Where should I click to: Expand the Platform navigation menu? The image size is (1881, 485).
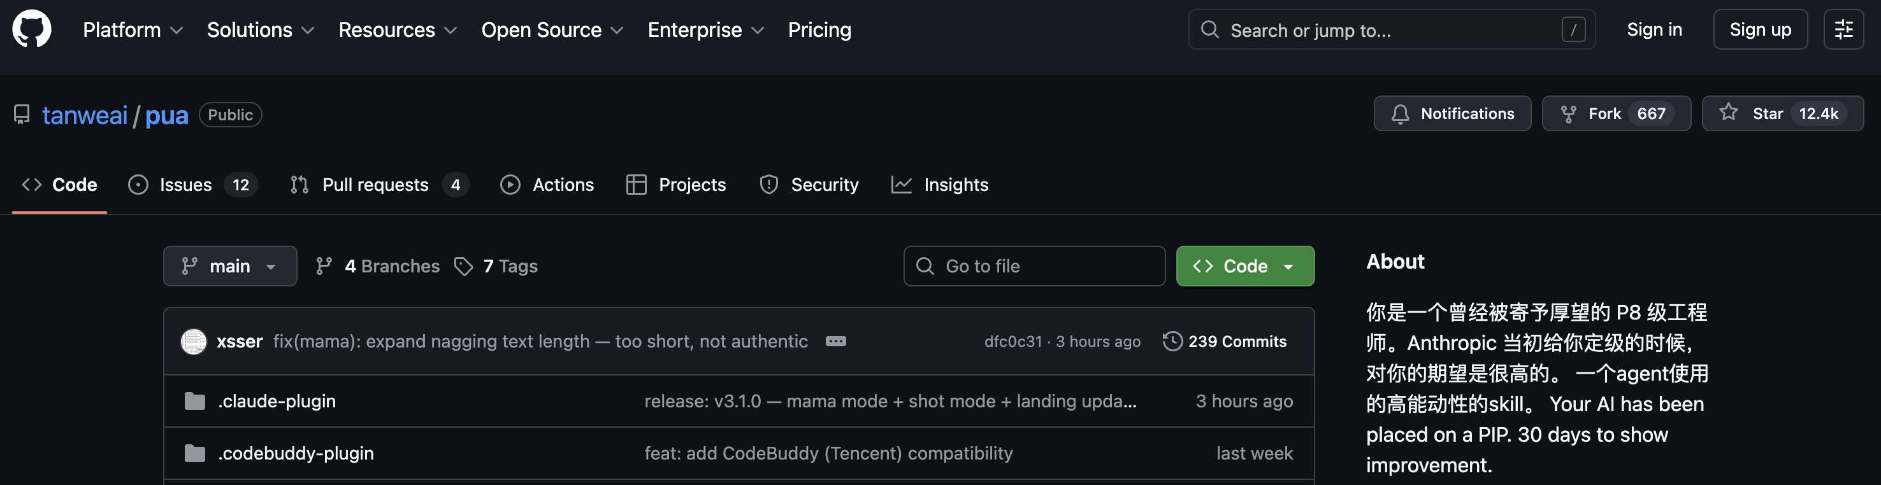(132, 30)
